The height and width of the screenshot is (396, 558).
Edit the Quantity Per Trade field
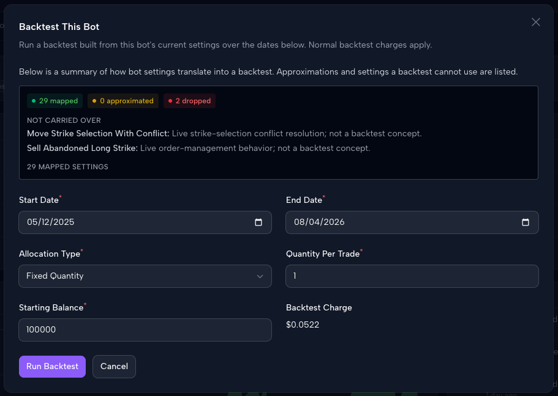[x=412, y=276]
